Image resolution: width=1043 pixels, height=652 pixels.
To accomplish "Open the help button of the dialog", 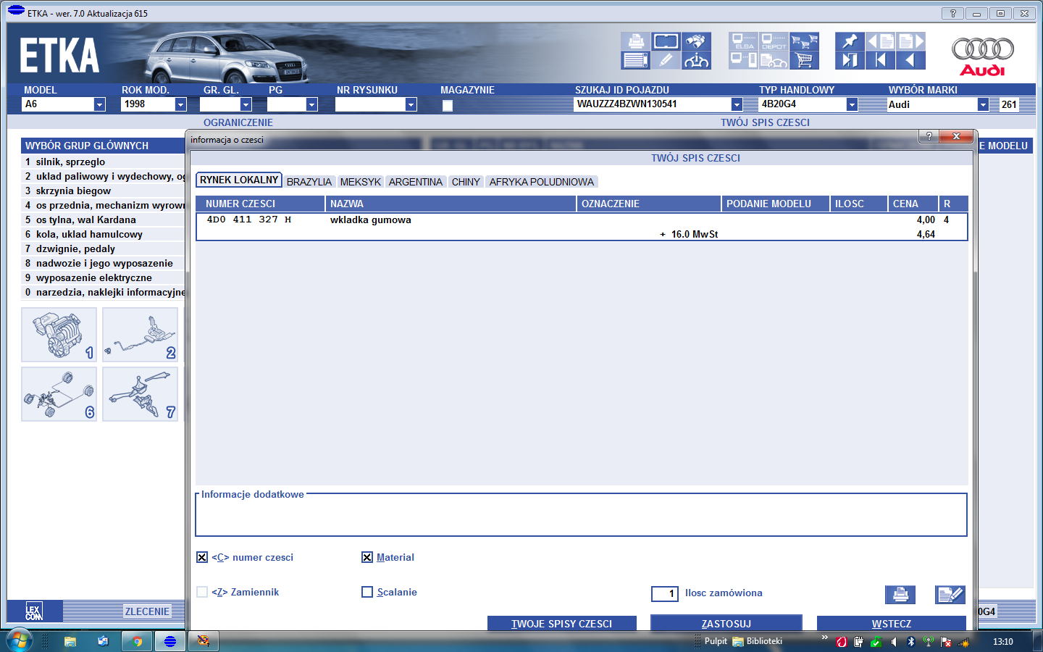I will point(929,136).
